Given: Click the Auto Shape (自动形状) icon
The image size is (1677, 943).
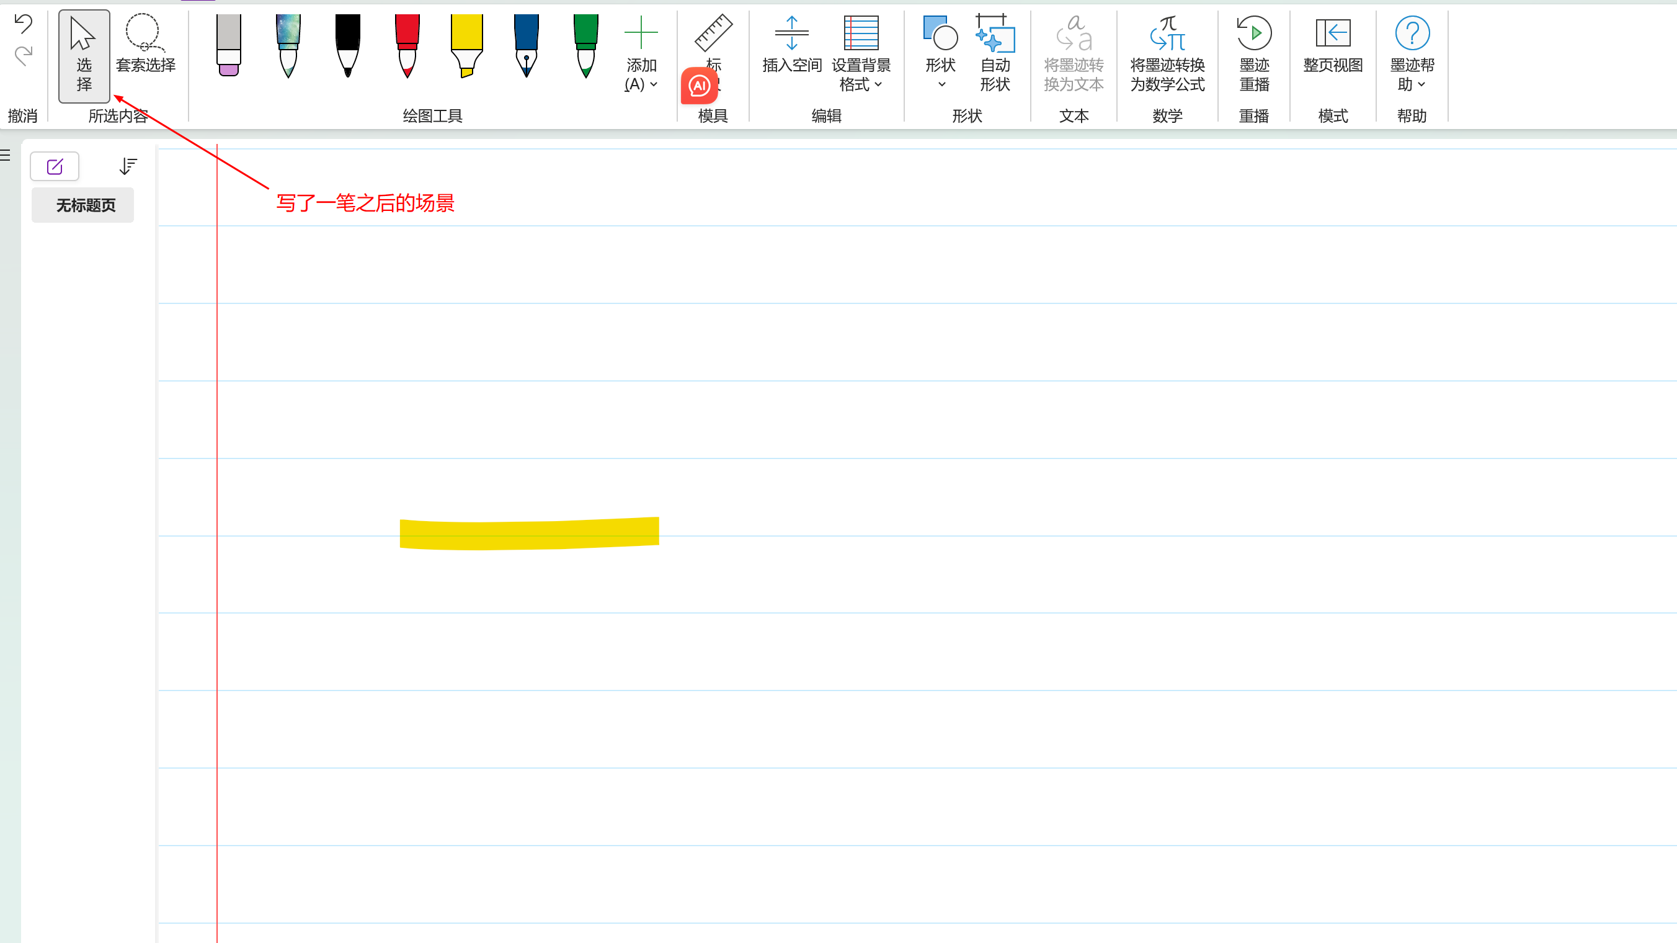Looking at the screenshot, I should click(x=995, y=53).
